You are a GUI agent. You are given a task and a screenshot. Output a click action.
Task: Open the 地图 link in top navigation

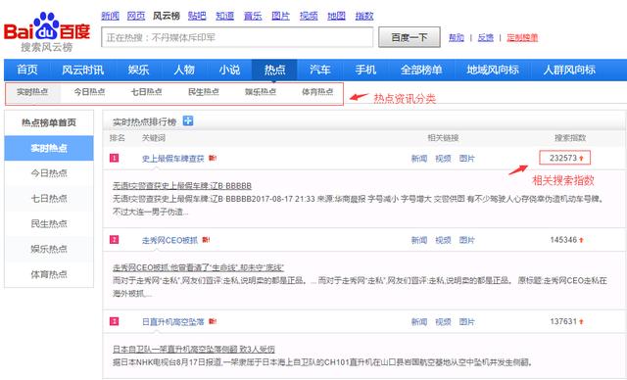336,16
